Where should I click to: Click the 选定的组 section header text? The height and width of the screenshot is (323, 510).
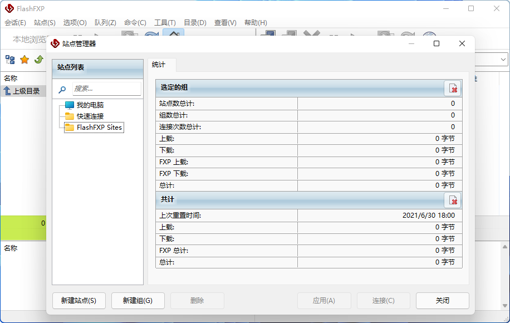[x=174, y=87]
